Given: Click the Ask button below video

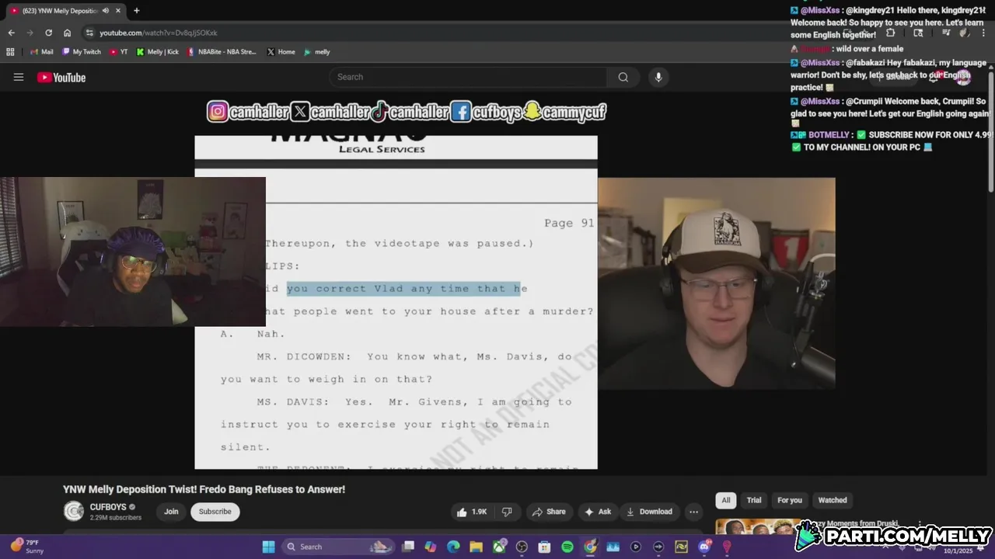Looking at the screenshot, I should click(598, 512).
